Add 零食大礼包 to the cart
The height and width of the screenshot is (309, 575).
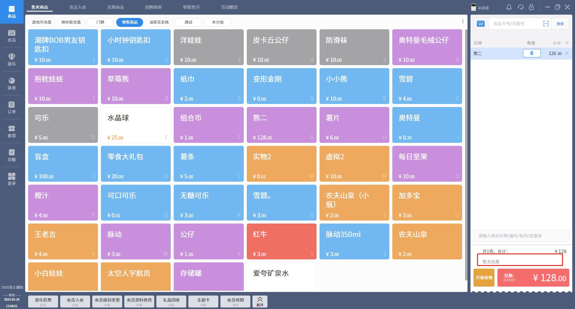coord(136,164)
